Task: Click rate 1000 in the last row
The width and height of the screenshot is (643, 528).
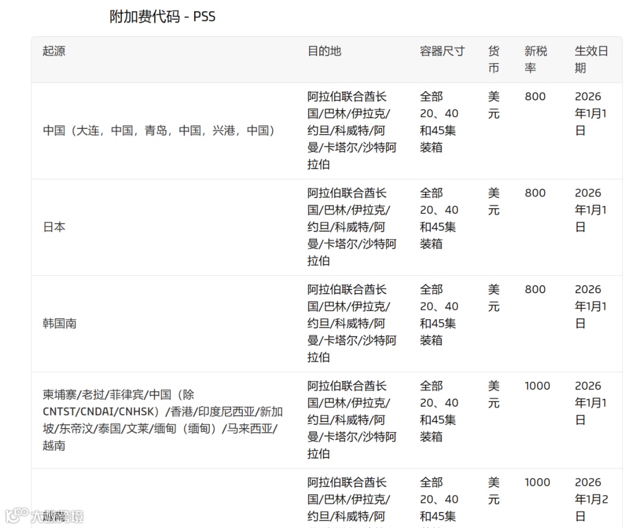Action: click(537, 483)
